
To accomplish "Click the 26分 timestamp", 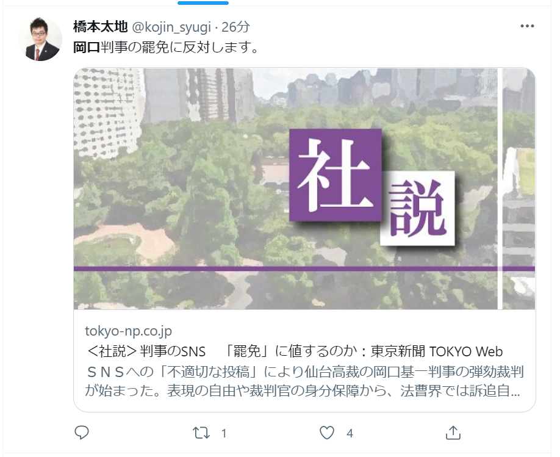I will [235, 27].
